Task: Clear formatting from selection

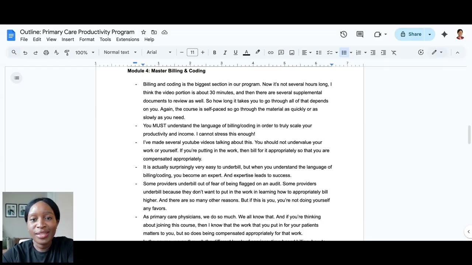Action: pyautogui.click(x=394, y=53)
